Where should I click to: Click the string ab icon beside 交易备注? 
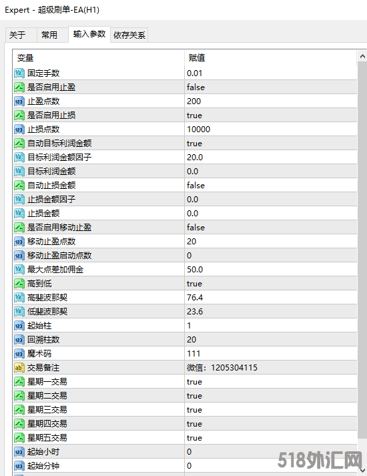click(19, 368)
